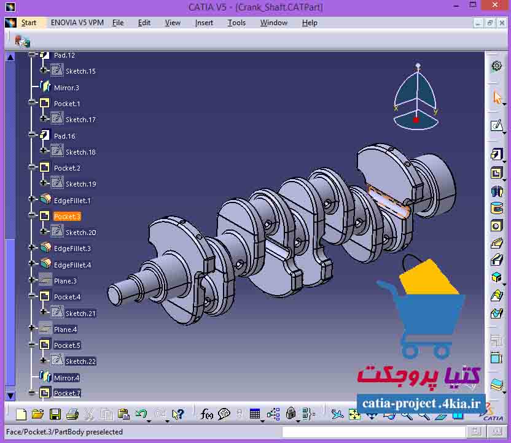This screenshot has width=511, height=443.
Task: Click the padlock icon in the bottom toolbar
Action: coord(291,414)
